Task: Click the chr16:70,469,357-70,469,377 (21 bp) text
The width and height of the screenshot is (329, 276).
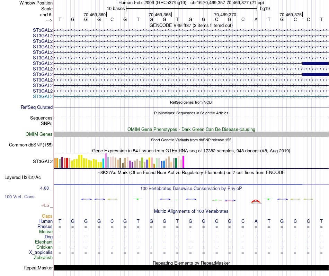Action: coord(227,3)
